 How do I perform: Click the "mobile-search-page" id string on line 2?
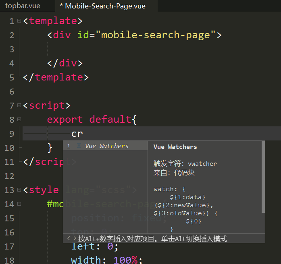click(x=156, y=35)
